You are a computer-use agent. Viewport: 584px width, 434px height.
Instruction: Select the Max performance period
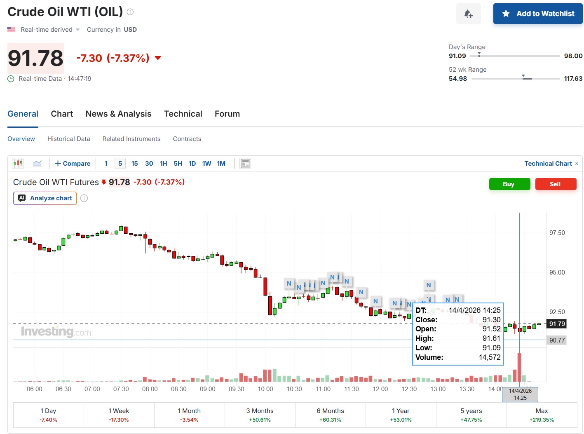[542, 415]
